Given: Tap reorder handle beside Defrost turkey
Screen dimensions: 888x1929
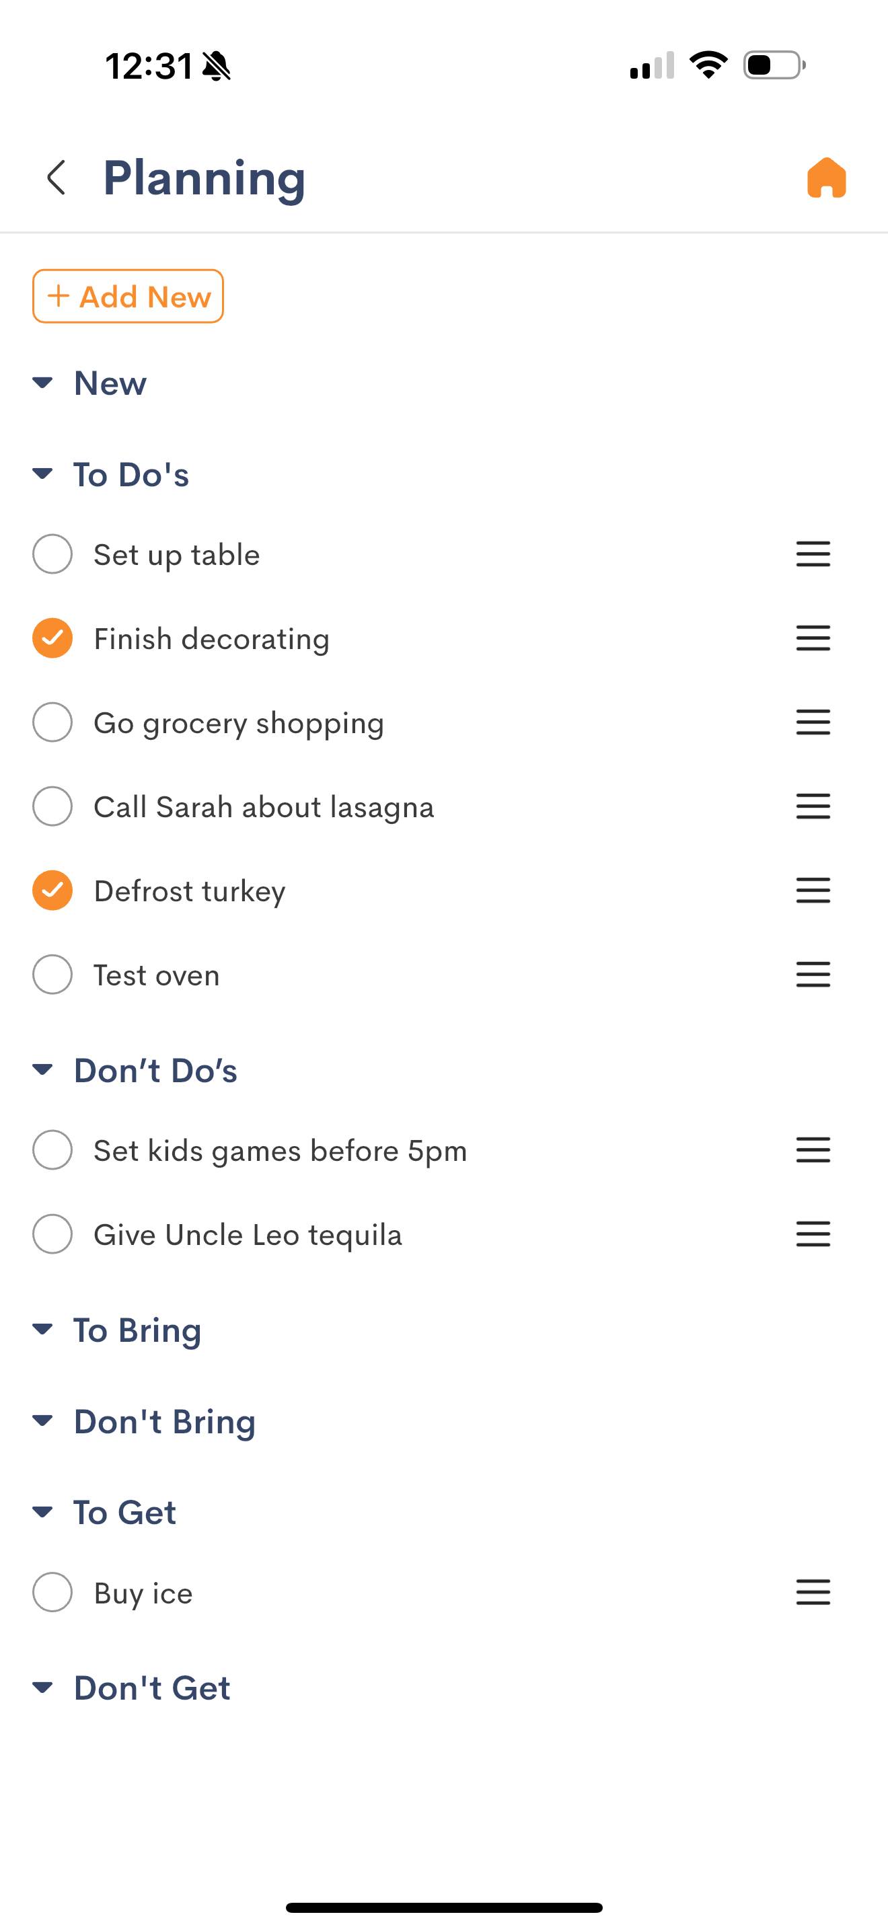Looking at the screenshot, I should (813, 891).
